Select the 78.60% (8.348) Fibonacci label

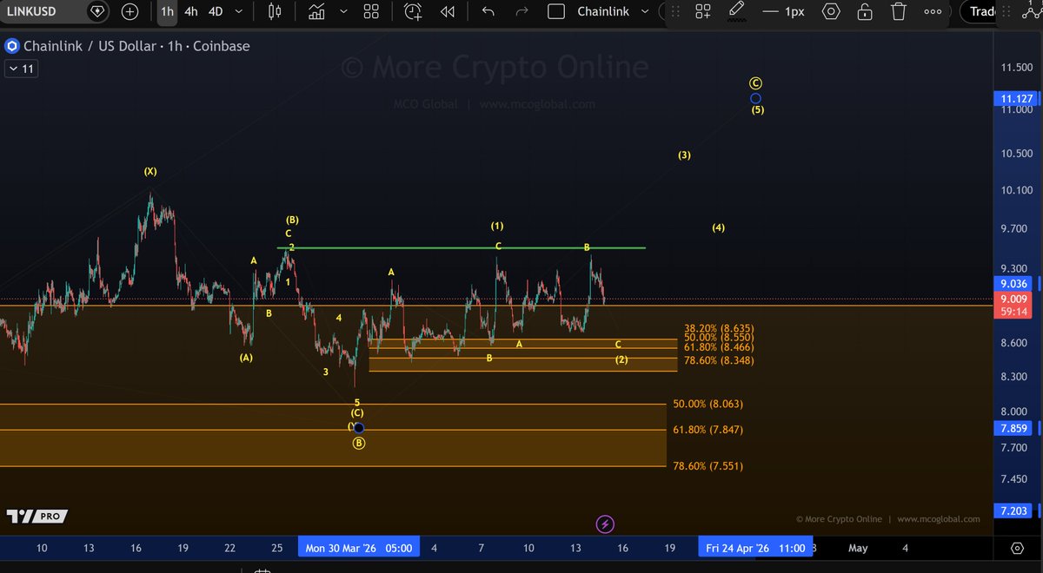pyautogui.click(x=719, y=360)
